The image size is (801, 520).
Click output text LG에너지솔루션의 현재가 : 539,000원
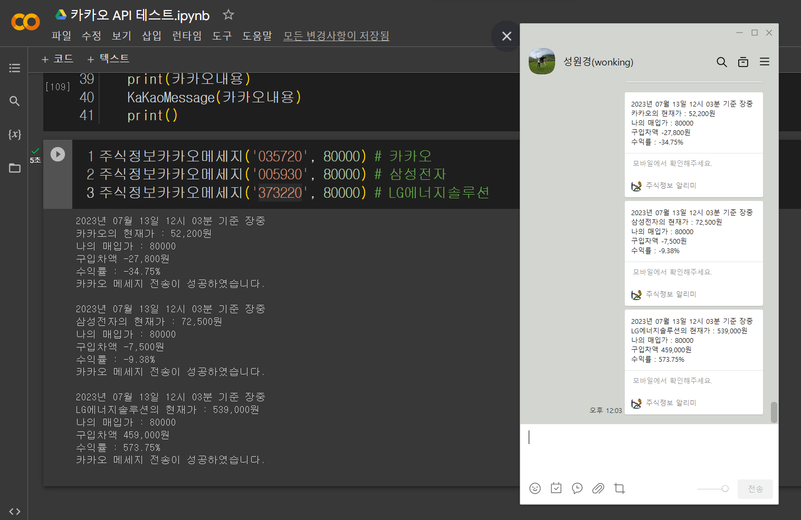(167, 409)
